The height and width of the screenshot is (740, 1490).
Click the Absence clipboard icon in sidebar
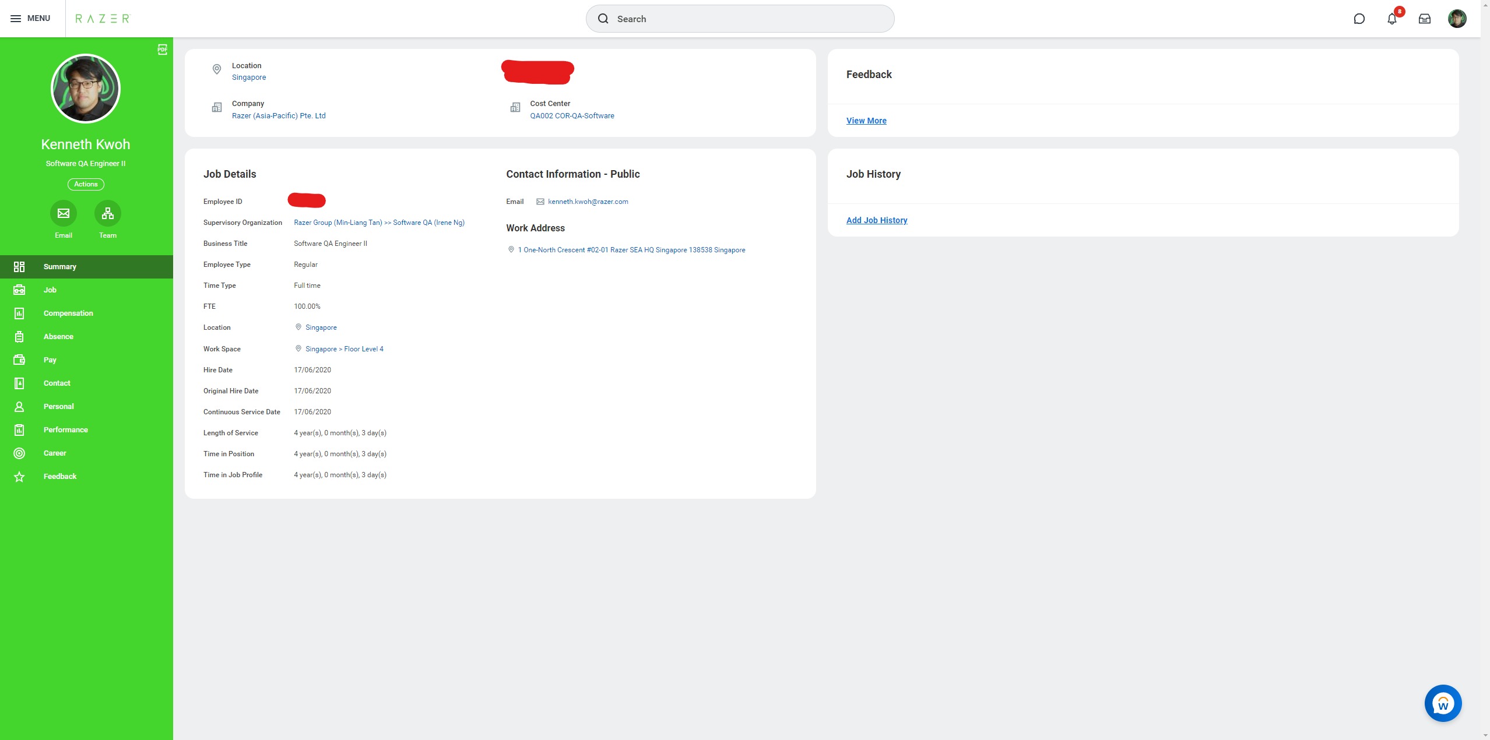click(x=19, y=336)
